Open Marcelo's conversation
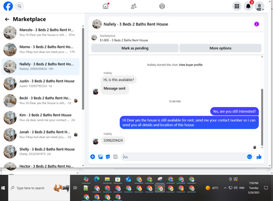273x201 pixels. pyautogui.click(x=40, y=32)
